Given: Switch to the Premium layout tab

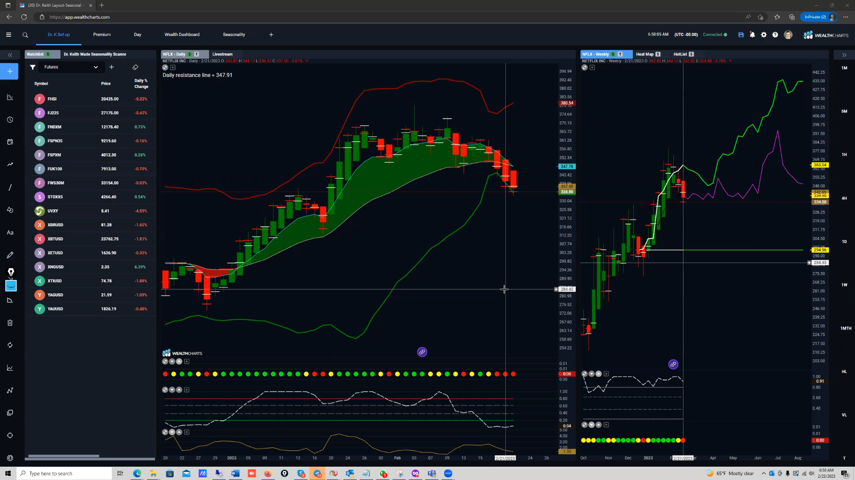Looking at the screenshot, I should pos(102,35).
